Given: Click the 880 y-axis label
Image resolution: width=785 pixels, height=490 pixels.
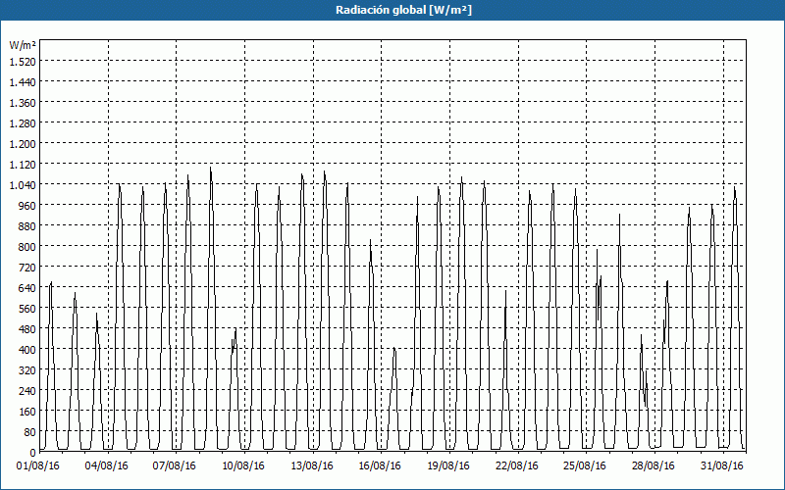Looking at the screenshot, I should pyautogui.click(x=27, y=226).
